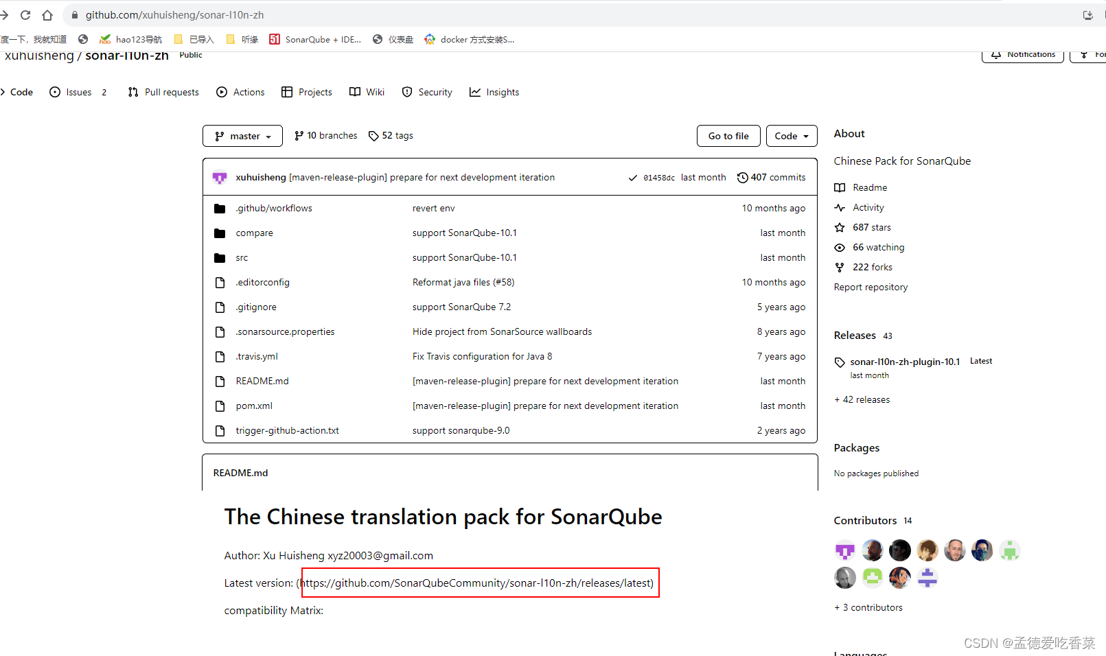Open the first purple contributor avatar

pyautogui.click(x=845, y=550)
